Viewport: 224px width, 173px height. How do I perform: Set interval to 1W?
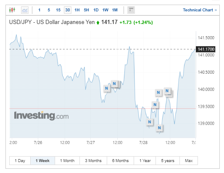(x=105, y=10)
